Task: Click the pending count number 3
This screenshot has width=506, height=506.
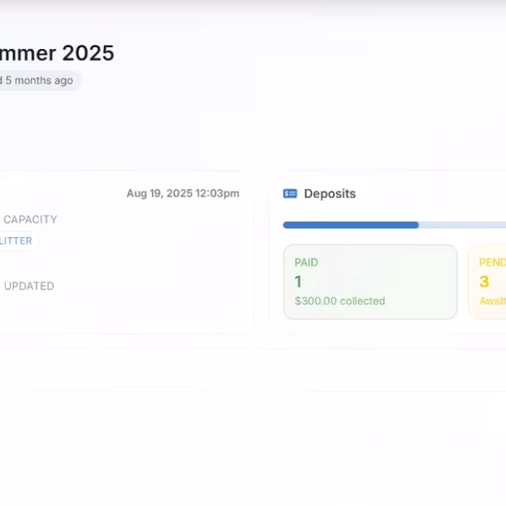Action: pos(484,282)
